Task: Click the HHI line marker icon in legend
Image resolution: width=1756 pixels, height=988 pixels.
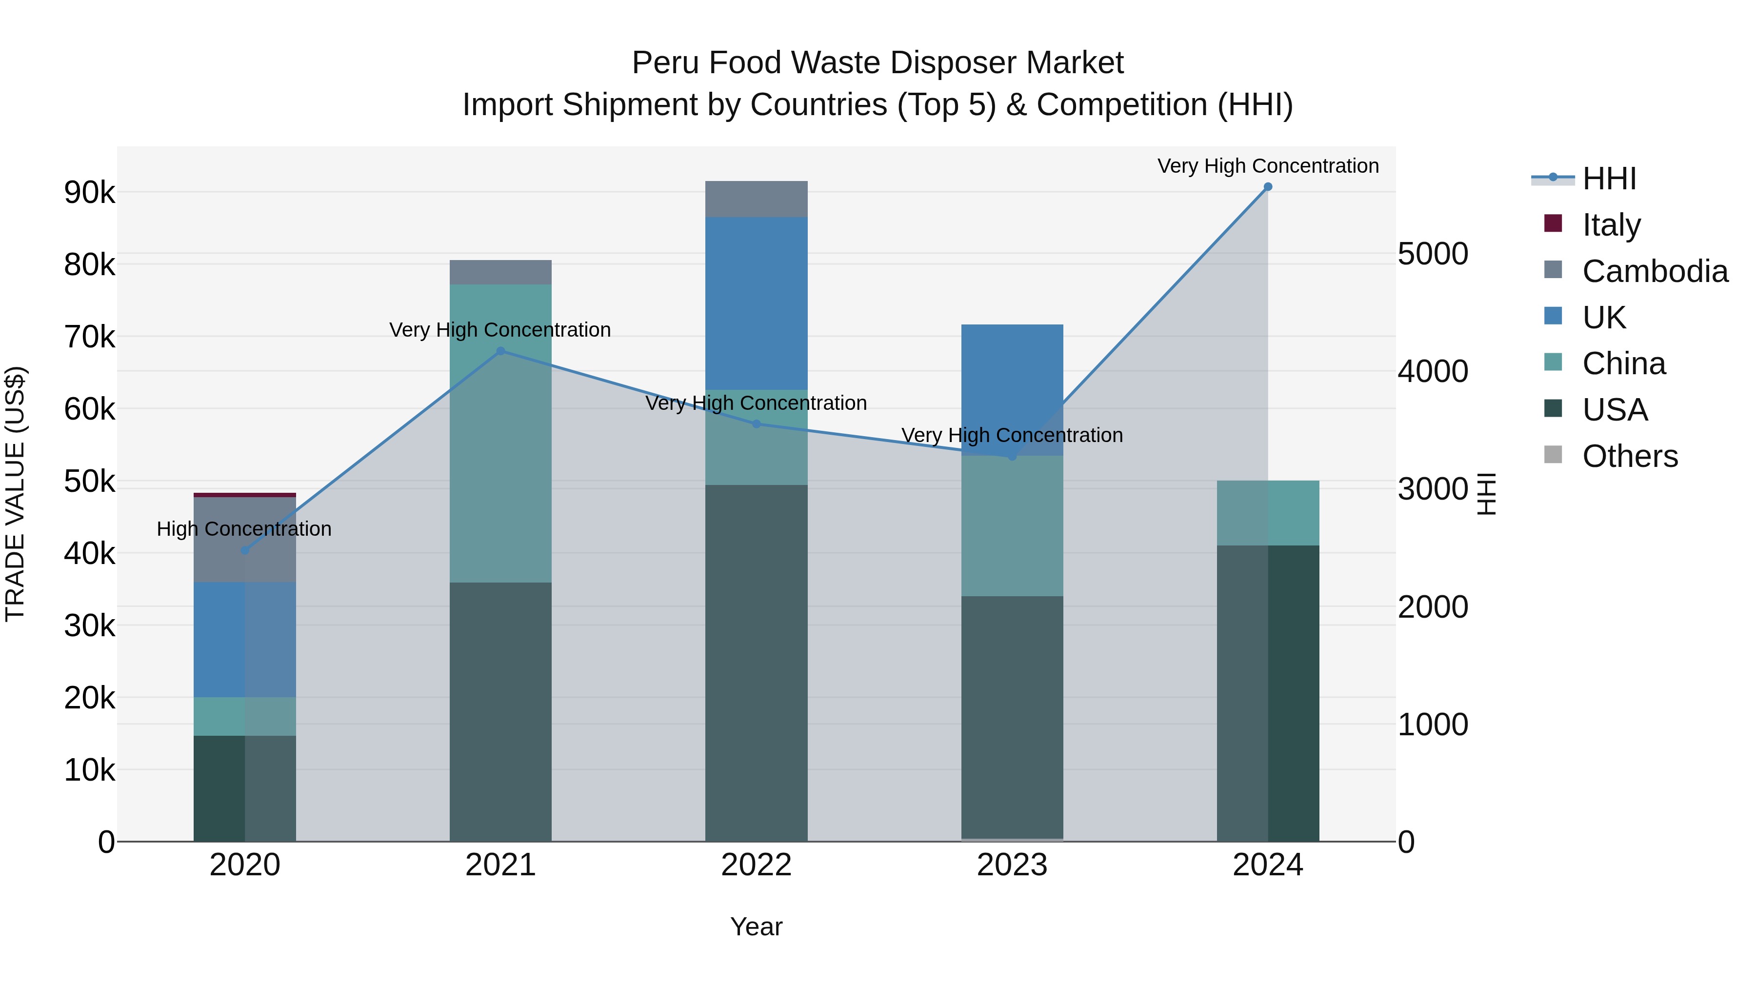Action: tap(1553, 177)
